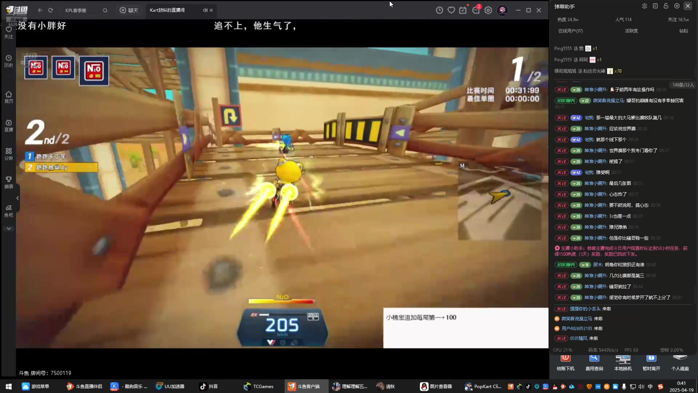Expand more sidebar items chevron
The width and height of the screenshot is (698, 393).
pyautogui.click(x=9, y=229)
